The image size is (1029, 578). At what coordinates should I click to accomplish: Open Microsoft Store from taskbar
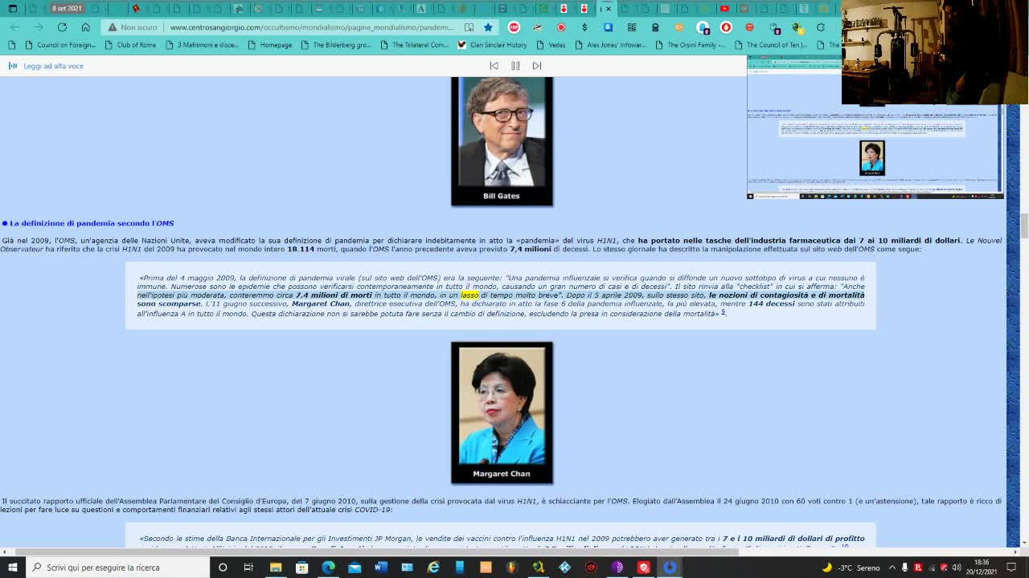coord(301,568)
